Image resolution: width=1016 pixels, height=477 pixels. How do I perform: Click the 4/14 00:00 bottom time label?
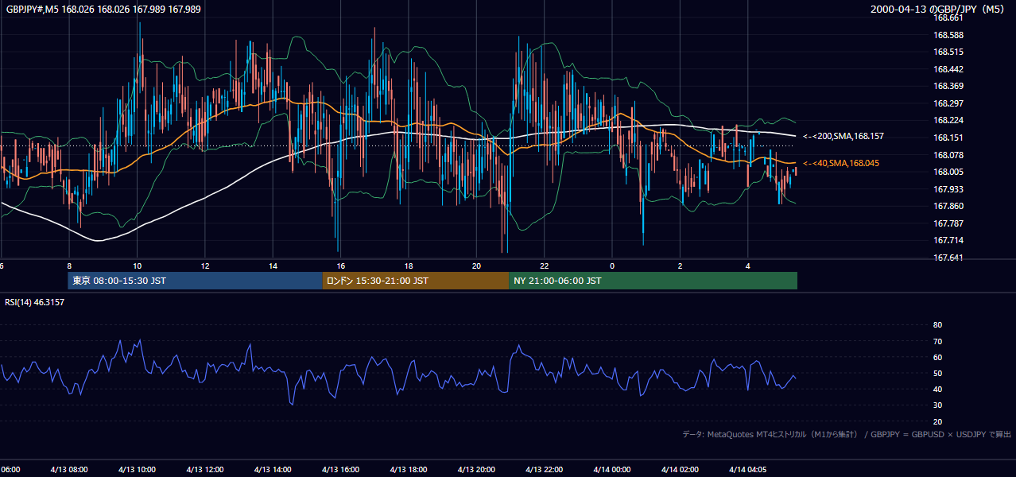[x=612, y=470]
